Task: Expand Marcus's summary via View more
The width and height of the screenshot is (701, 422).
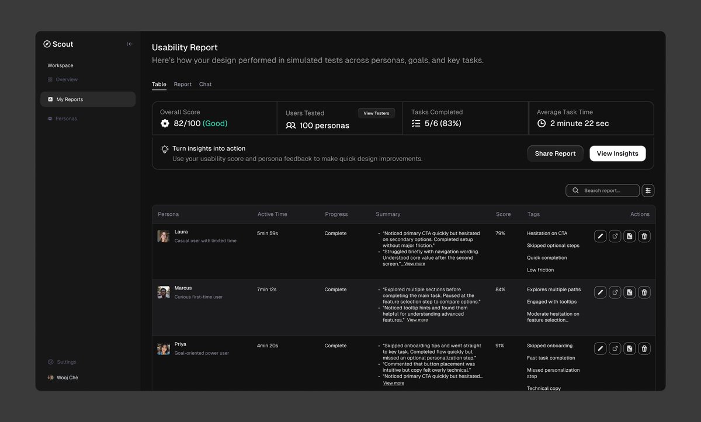Action: click(x=417, y=319)
